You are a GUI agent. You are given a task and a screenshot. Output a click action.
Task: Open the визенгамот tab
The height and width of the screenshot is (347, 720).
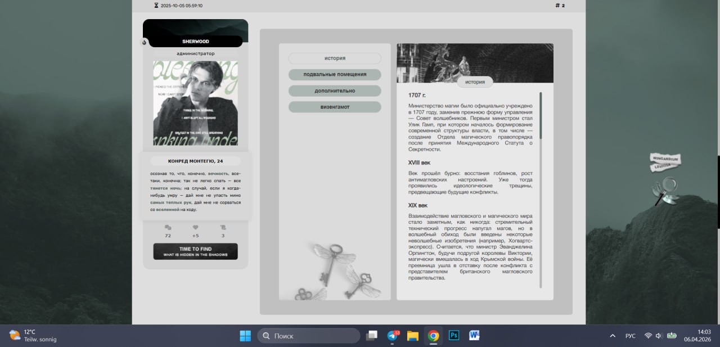[x=335, y=107]
